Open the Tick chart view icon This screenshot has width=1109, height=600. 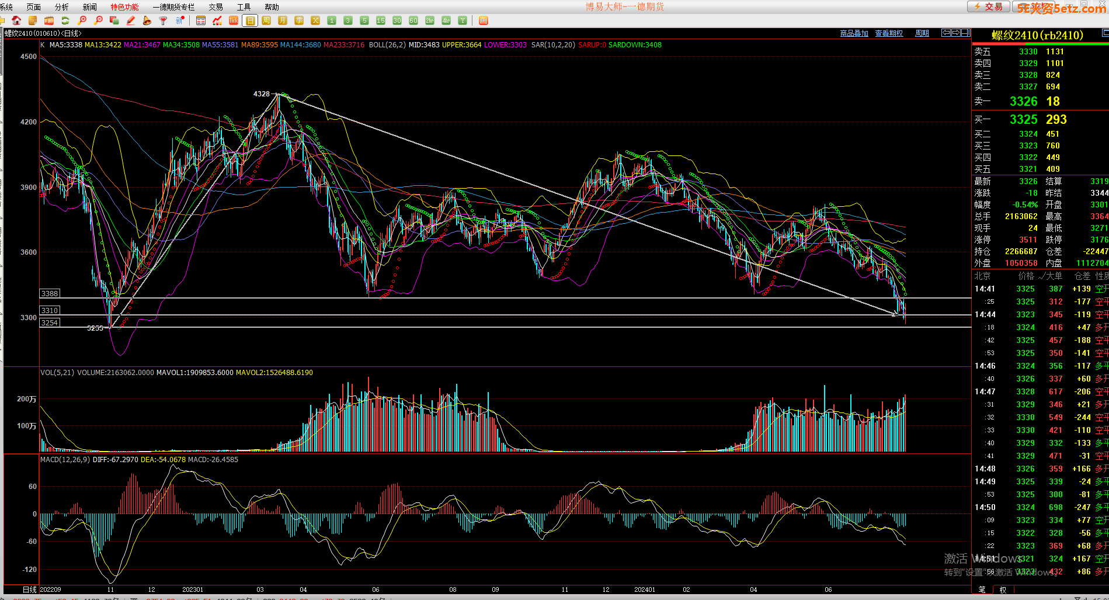click(234, 20)
